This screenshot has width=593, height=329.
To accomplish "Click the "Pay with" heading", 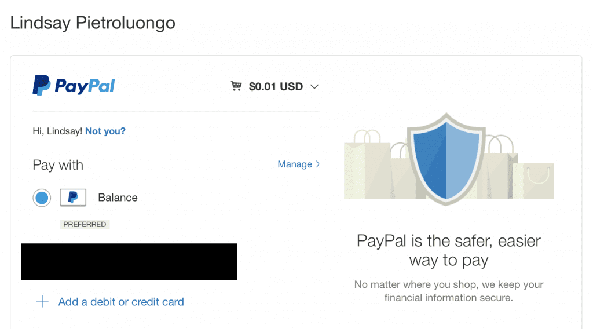I will click(58, 165).
